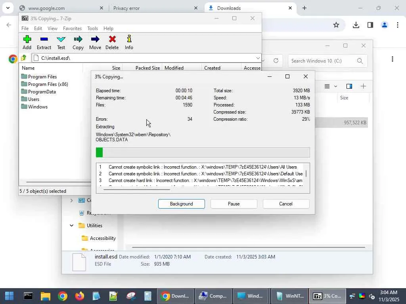The height and width of the screenshot is (304, 406).
Task: Pause the copying operation
Action: [x=234, y=204]
